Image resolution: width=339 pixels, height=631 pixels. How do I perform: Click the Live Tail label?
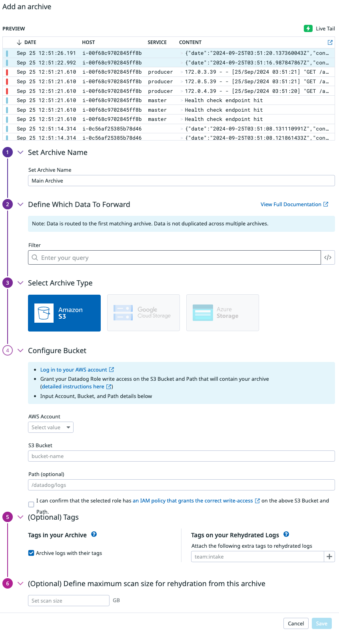[x=325, y=28]
